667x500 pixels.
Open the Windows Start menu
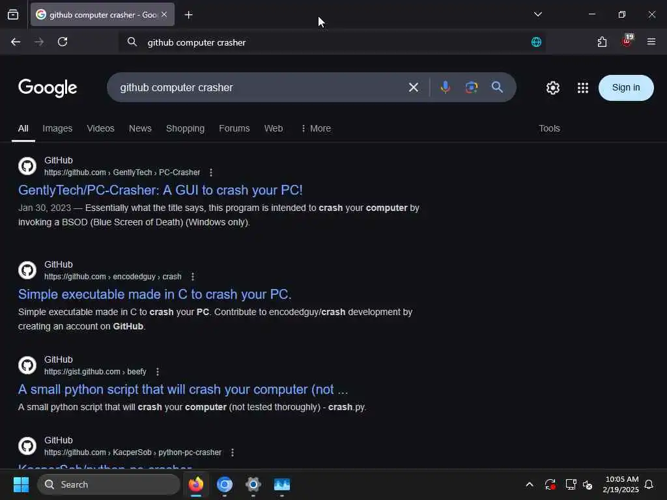click(x=21, y=484)
